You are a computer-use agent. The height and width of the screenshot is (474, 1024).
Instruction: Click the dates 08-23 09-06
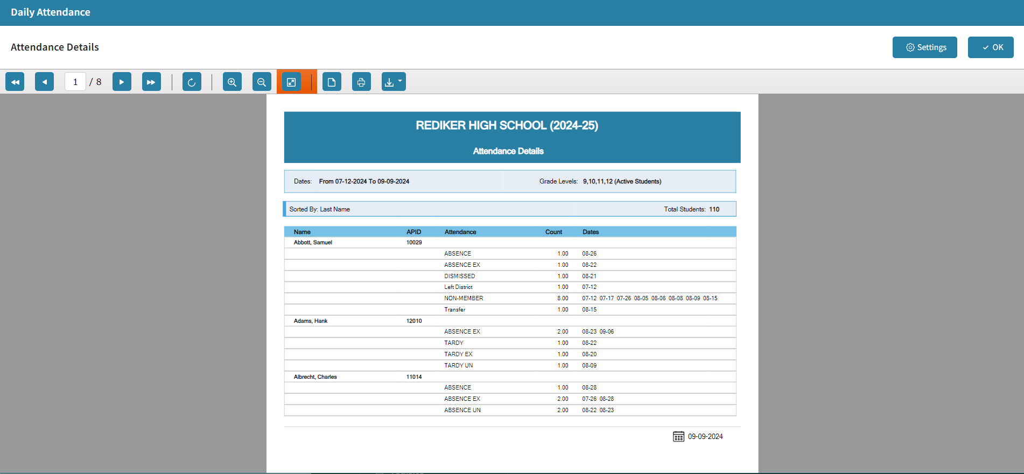[598, 332]
